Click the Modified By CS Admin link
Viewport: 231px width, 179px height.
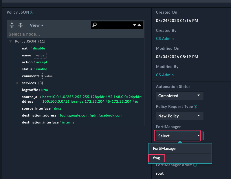coord(165,75)
